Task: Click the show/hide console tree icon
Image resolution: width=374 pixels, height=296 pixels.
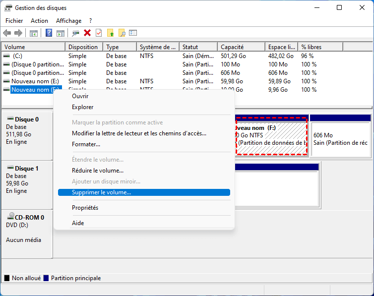Action: 34,33
